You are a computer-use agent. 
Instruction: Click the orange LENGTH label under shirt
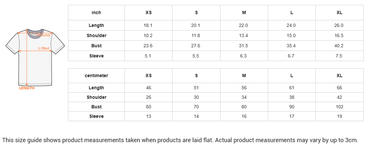coord(27,88)
